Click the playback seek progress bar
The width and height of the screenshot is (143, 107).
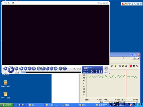tap(51, 72)
